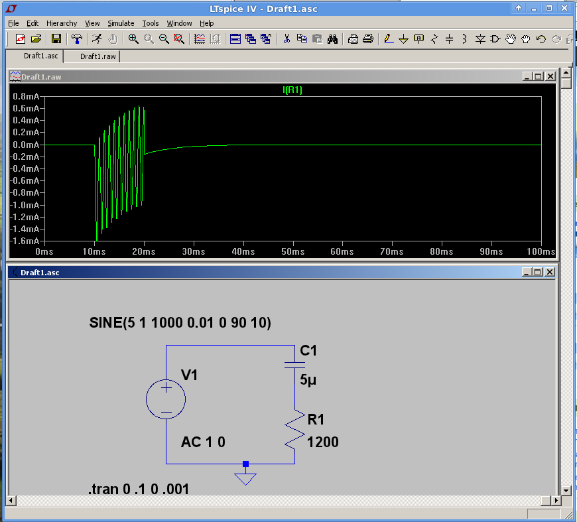Zoom in using the magnifier icon

tap(133, 38)
